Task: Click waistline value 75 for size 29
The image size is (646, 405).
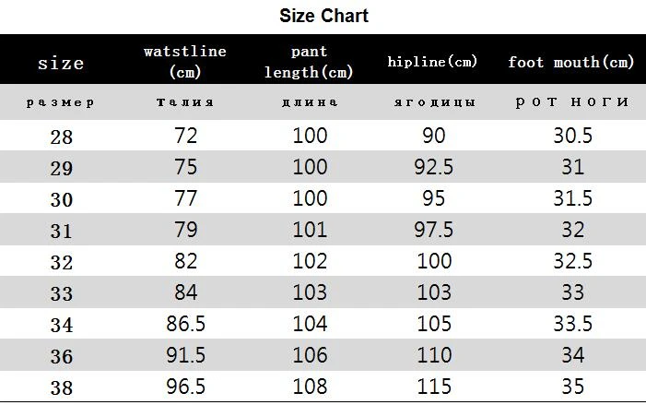Action: 186,167
